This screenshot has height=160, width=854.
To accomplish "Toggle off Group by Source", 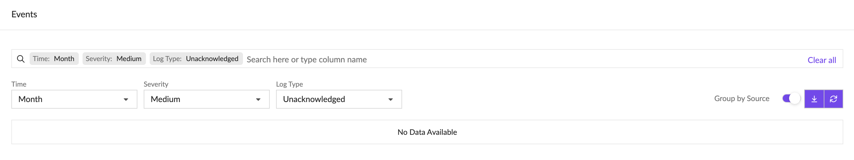I will coord(791,98).
